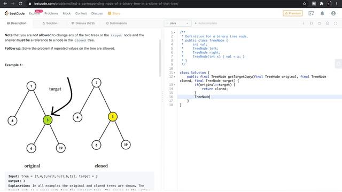This screenshot has height=192, width=342.
Task: Reset code with the revert icon
Action: [320, 23]
